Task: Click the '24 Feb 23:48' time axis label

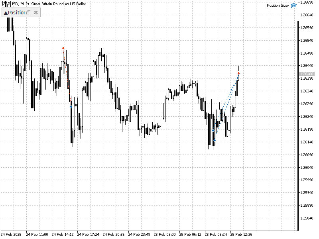Action: pos(139,234)
